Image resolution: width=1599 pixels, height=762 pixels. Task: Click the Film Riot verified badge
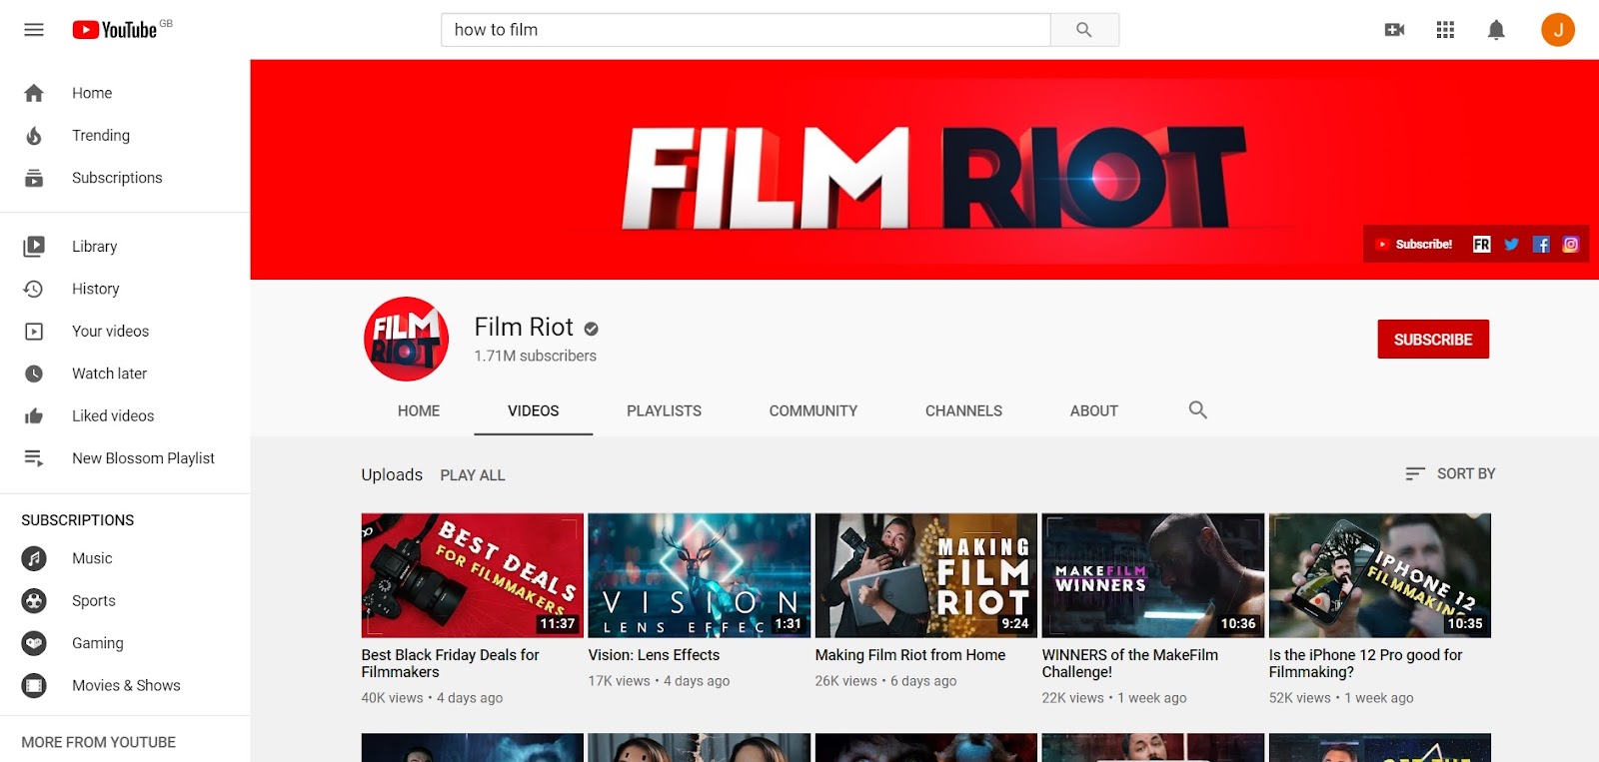click(592, 329)
